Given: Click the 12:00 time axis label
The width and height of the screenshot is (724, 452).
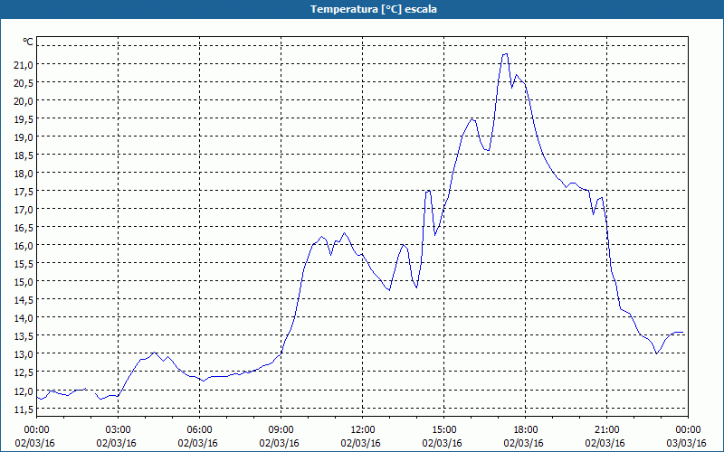Looking at the screenshot, I should [363, 430].
